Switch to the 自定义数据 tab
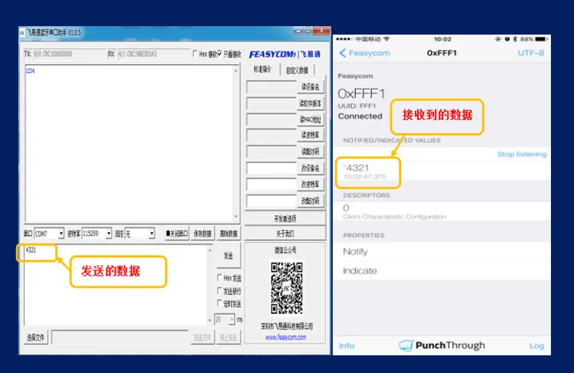The image size is (574, 373). coord(297,70)
